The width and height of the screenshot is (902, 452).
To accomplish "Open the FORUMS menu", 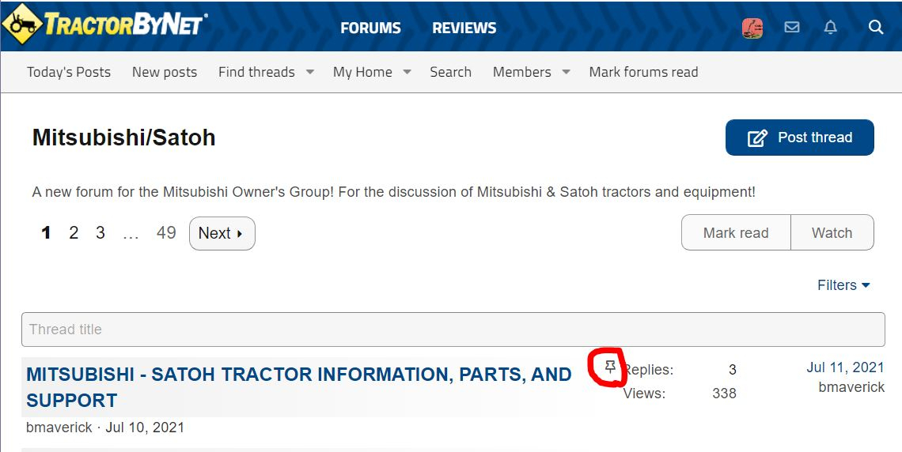I will tap(370, 28).
